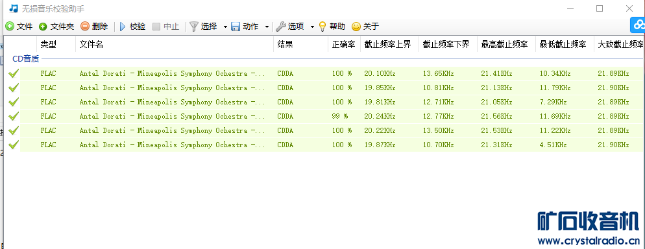Click the add 文件夹 folder icon

click(x=43, y=27)
